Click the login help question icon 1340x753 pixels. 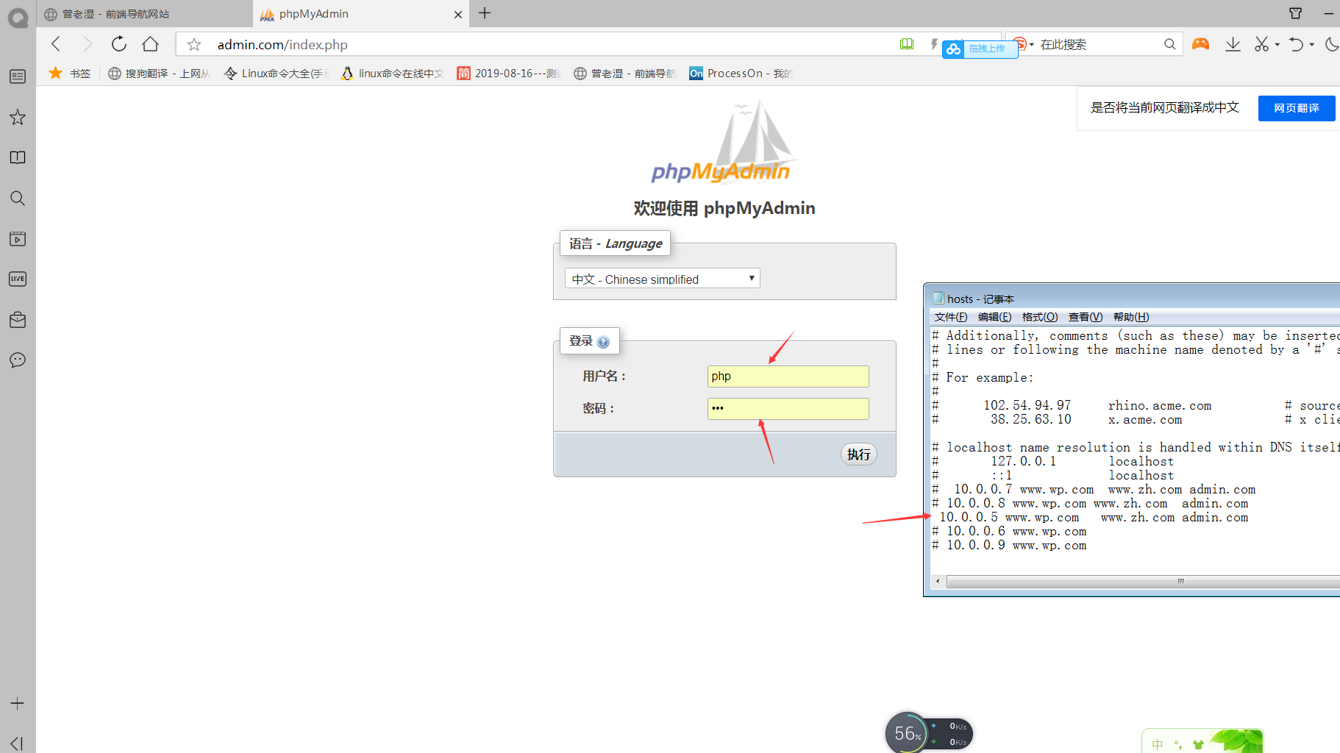(603, 342)
